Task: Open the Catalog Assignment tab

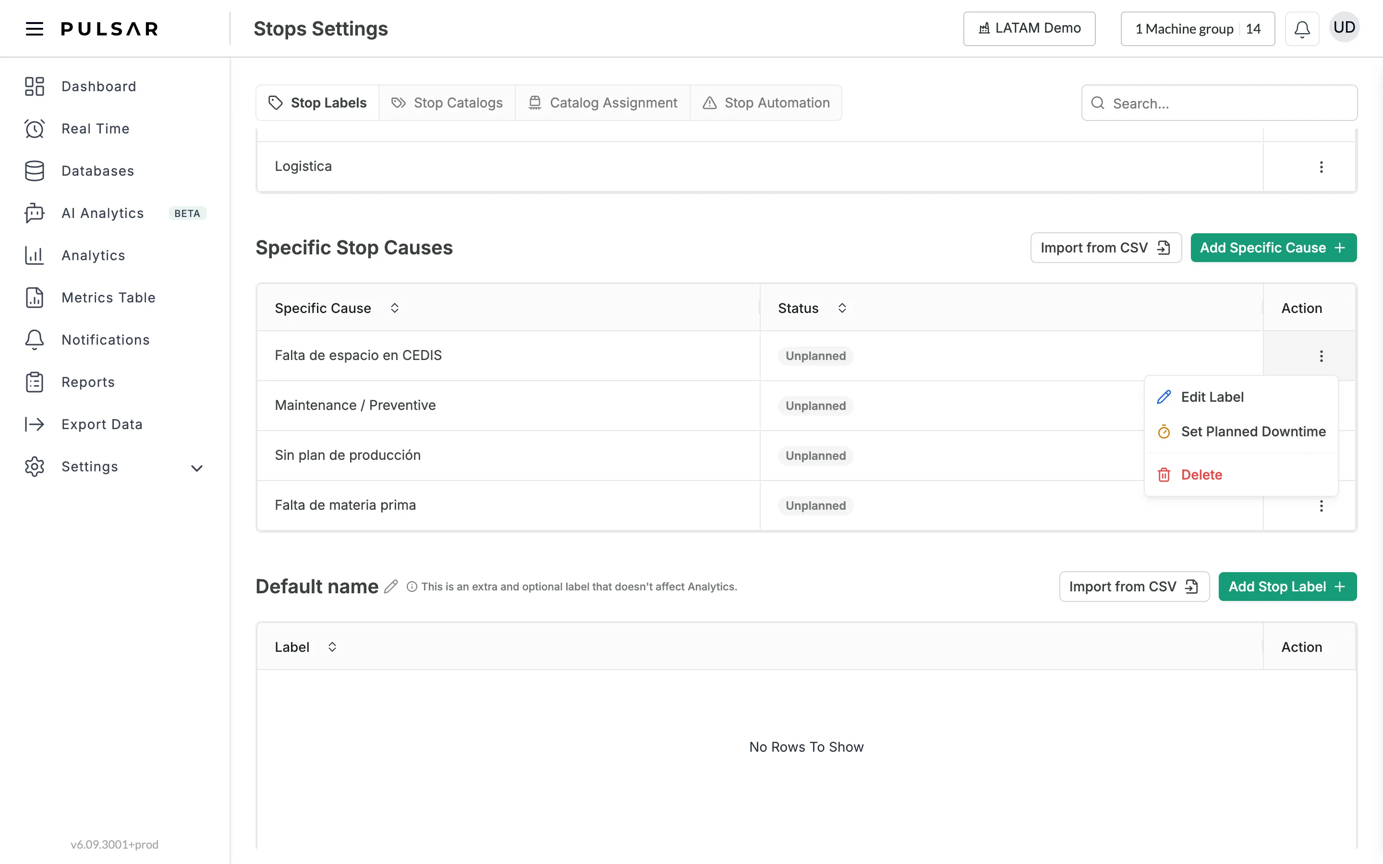Action: (x=602, y=103)
